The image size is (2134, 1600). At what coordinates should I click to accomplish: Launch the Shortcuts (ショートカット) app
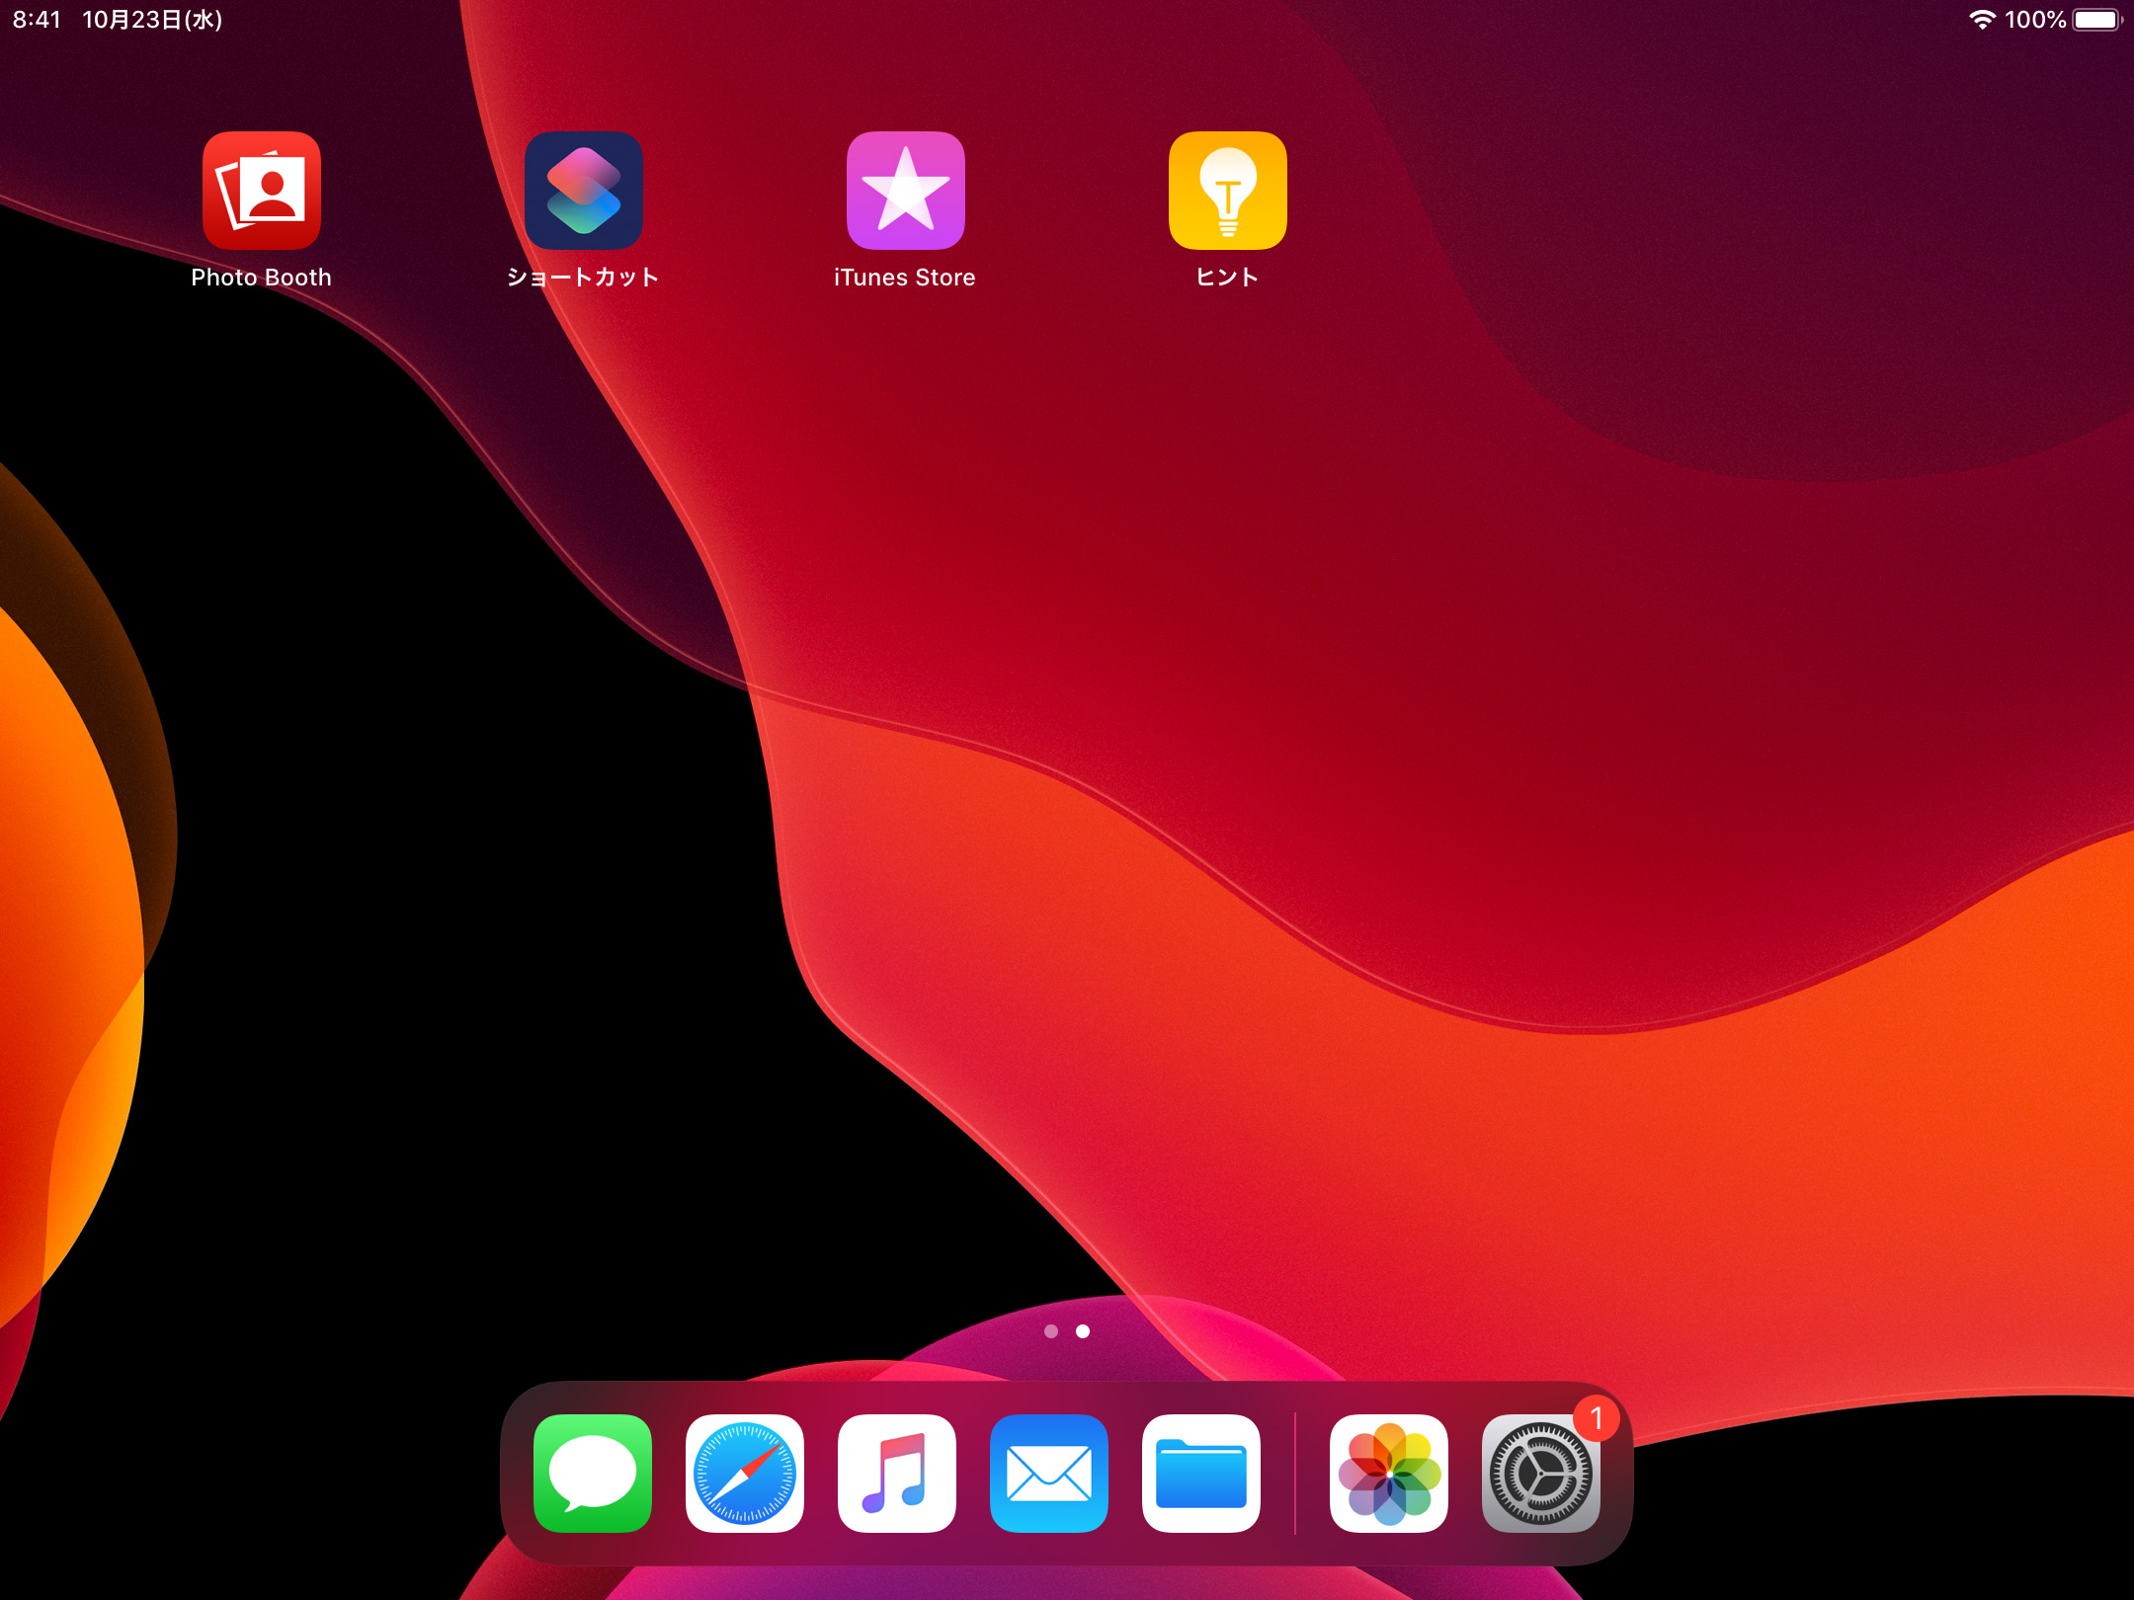[583, 190]
